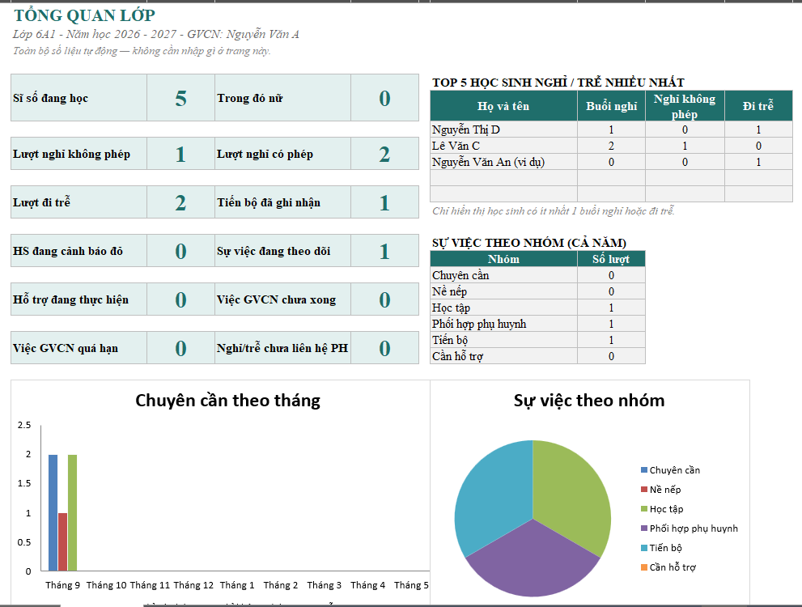Click the blue bar for Tháng 9
Screen dimensions: 802x607
[x=53, y=512]
